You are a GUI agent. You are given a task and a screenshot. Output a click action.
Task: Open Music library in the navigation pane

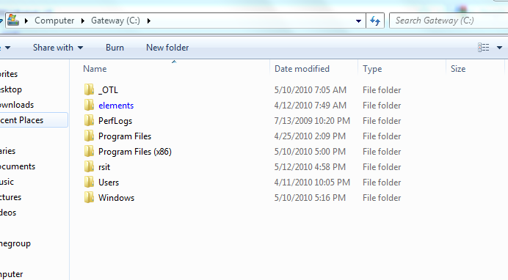click(x=7, y=182)
